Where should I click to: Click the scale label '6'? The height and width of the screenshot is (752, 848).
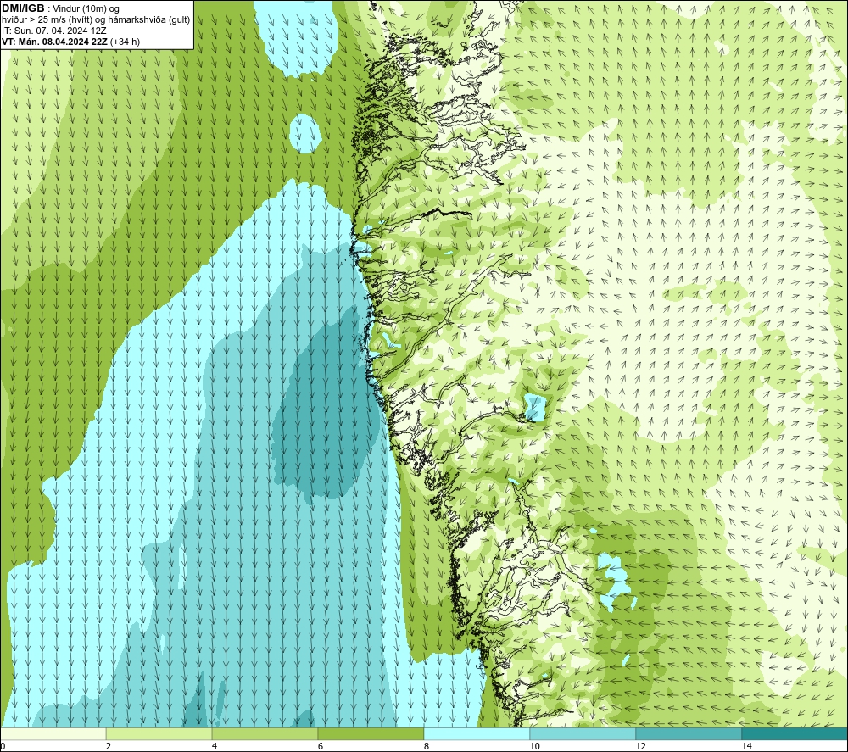[x=321, y=746]
